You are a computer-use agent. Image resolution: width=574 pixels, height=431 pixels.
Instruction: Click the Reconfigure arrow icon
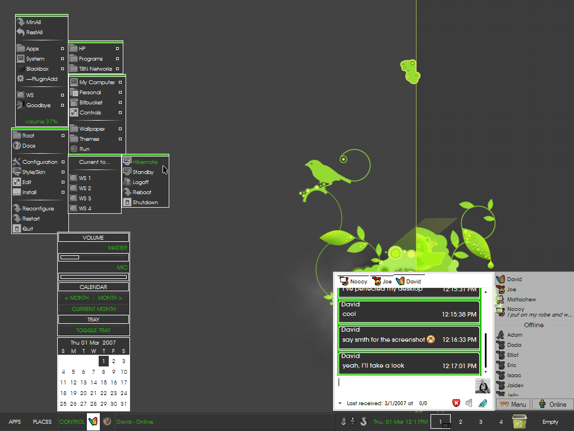click(x=17, y=208)
